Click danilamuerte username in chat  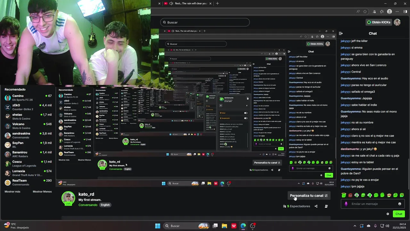pyautogui.click(x=350, y=149)
